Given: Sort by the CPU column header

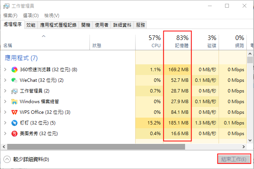Looking at the screenshot, I should coord(149,42).
